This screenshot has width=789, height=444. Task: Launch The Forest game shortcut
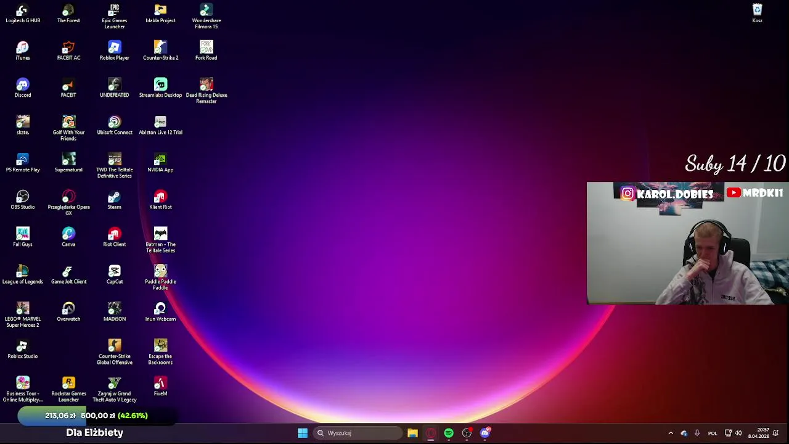68,14
